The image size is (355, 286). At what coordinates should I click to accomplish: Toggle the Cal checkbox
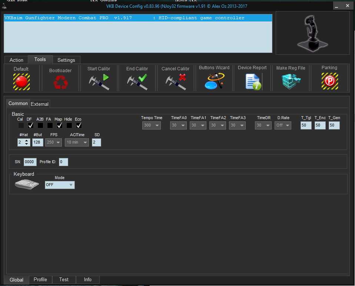[x=21, y=125]
